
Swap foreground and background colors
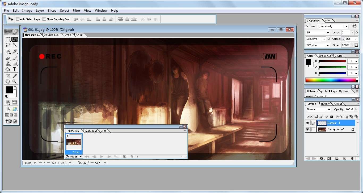[15, 87]
